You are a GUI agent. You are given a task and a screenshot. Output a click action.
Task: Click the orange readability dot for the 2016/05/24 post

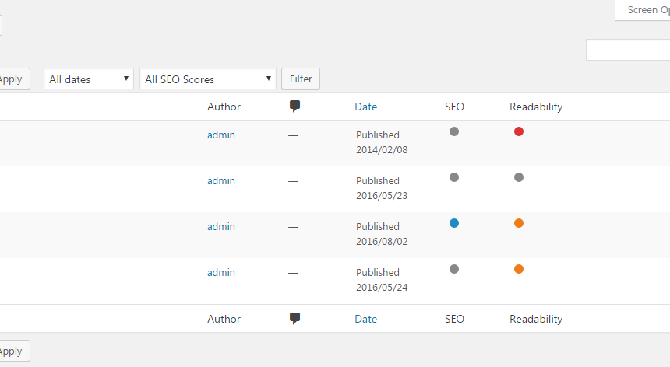tap(519, 269)
